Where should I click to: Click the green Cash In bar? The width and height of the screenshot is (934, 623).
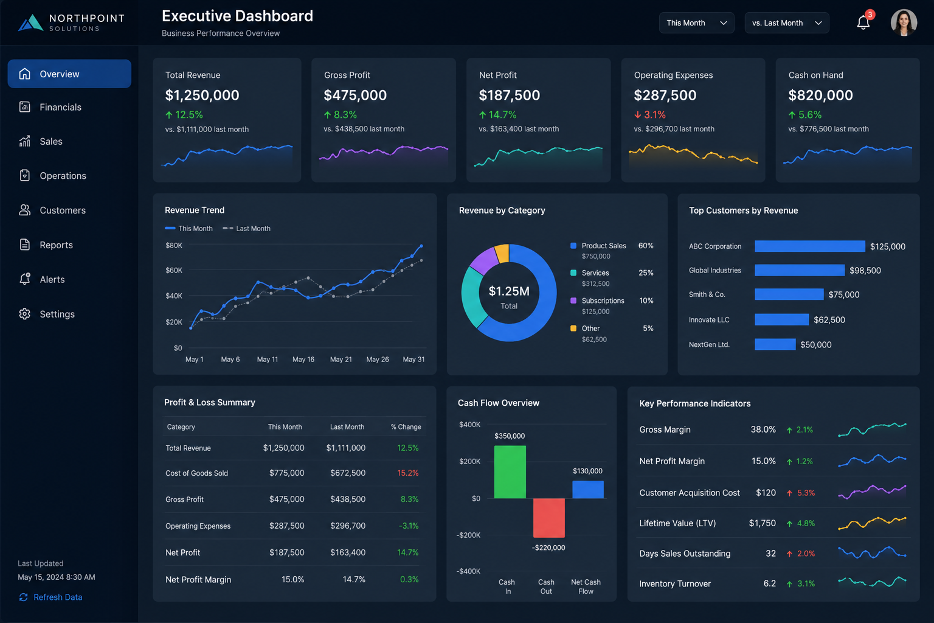[x=510, y=472]
